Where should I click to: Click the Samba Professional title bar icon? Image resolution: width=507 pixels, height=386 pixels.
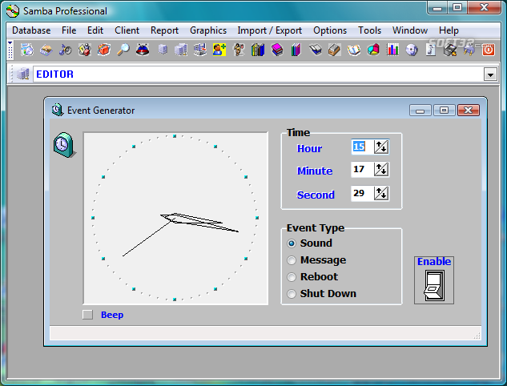[x=13, y=11]
